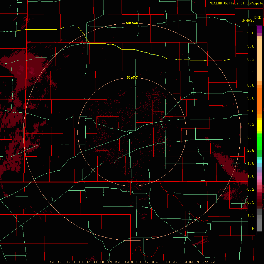The height and width of the screenshot is (264, 264).
Task: Pick the peach segment of the color bar
Action: pyautogui.click(x=259, y=60)
